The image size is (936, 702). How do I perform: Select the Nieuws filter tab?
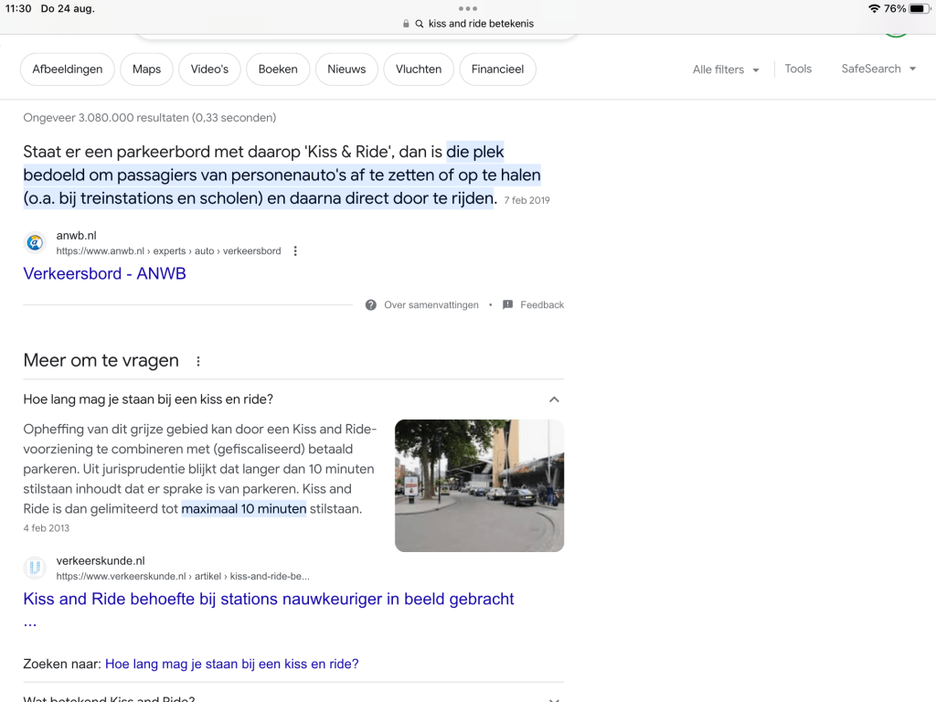[x=346, y=69]
